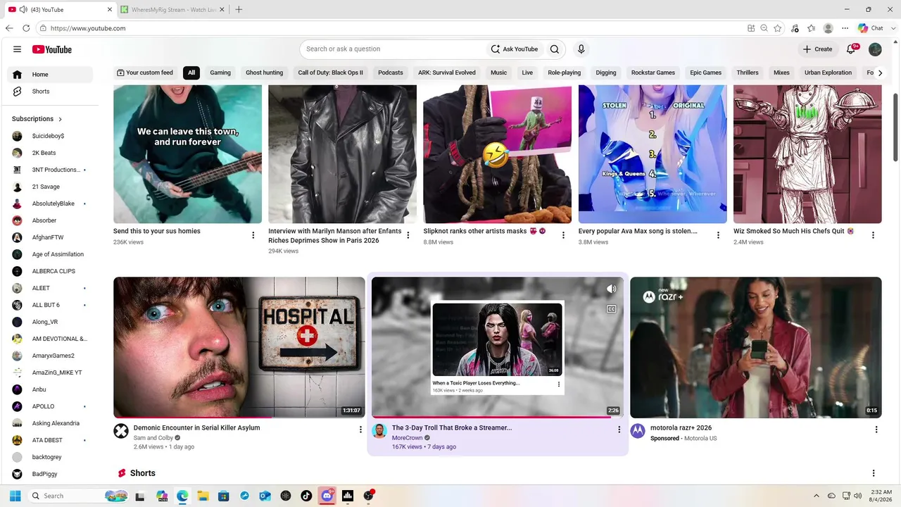This screenshot has height=507, width=901.
Task: Open a new browser tab
Action: pyautogui.click(x=239, y=10)
